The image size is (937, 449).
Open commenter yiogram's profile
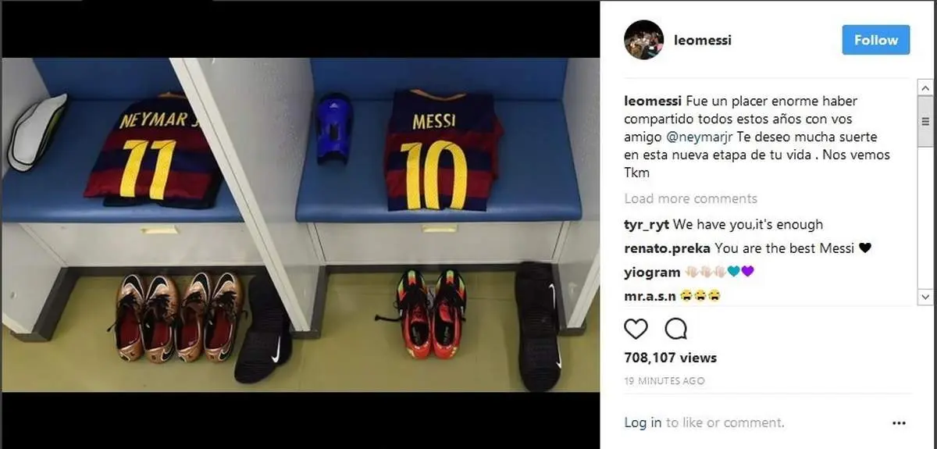[x=652, y=272]
